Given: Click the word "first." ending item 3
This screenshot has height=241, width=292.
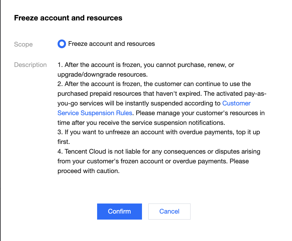Looking at the screenshot, I should [64, 142].
